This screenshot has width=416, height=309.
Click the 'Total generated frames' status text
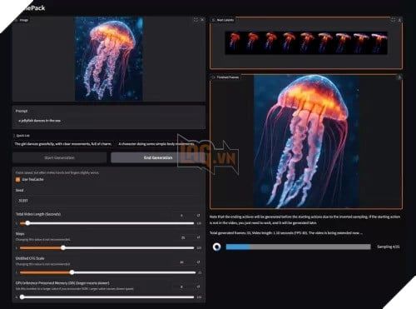286,233
